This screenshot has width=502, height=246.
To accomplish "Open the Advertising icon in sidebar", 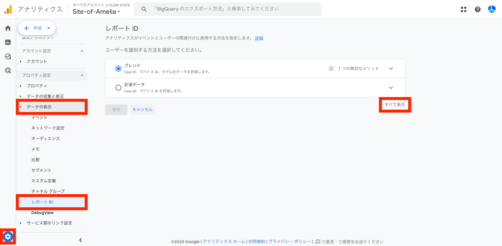I will point(8,70).
